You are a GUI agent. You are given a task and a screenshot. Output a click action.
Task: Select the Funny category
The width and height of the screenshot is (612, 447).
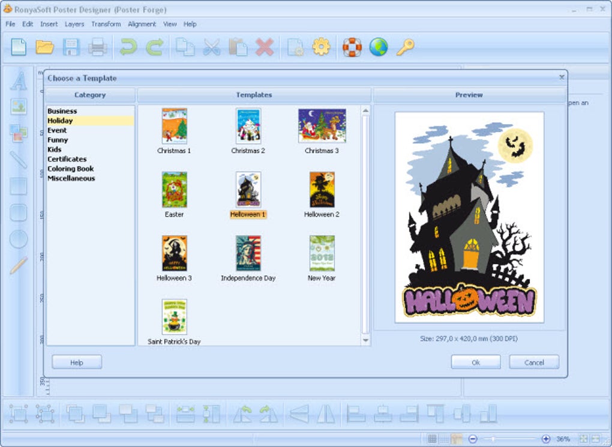click(90, 140)
